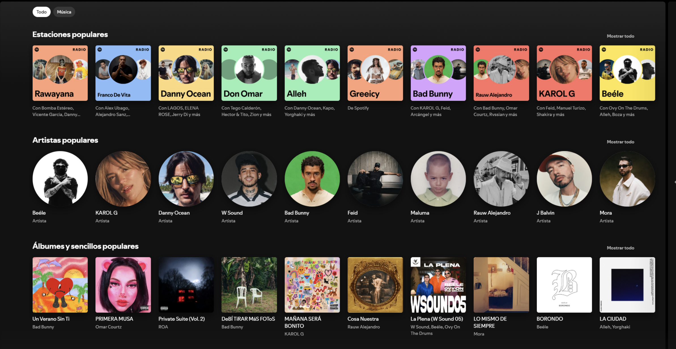Show all Álbumes y sencillos populares
Viewport: 676px width, 349px height.
point(620,248)
